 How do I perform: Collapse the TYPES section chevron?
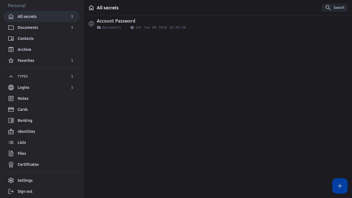pyautogui.click(x=11, y=76)
